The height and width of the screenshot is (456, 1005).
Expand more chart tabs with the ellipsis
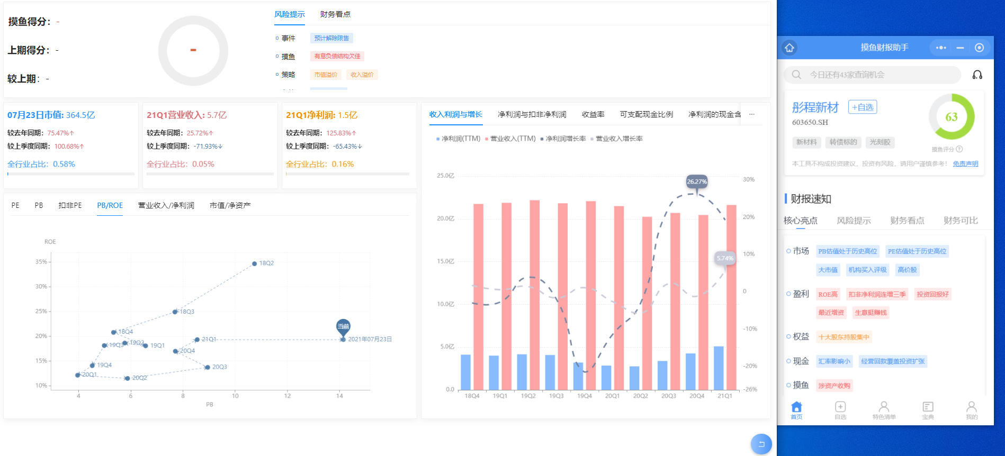click(751, 114)
